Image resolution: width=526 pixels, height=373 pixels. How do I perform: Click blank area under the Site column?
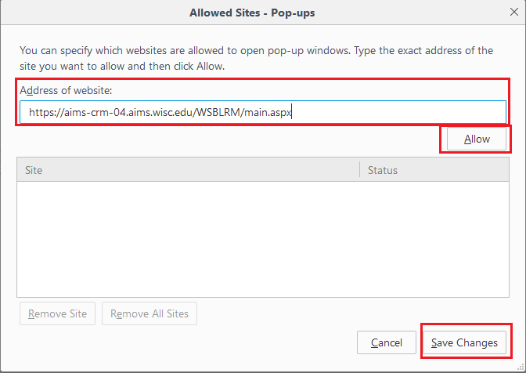click(188, 235)
